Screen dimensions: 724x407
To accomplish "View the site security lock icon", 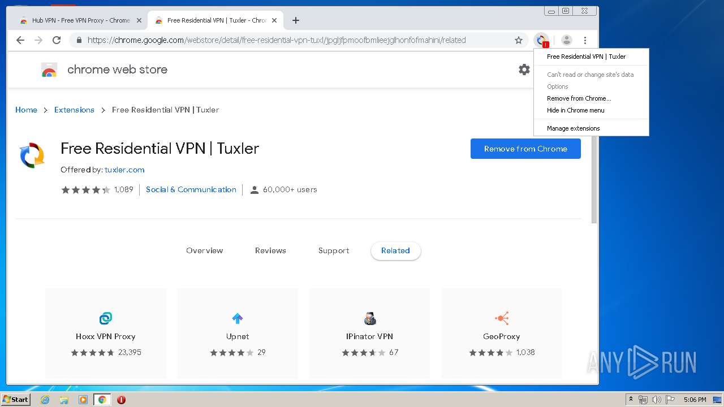I will [x=79, y=40].
